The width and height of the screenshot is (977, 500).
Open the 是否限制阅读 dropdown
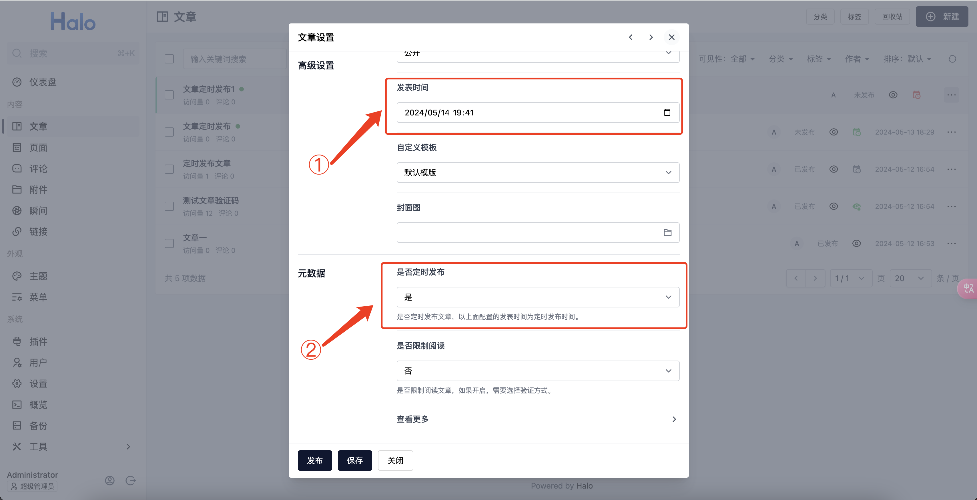pyautogui.click(x=538, y=371)
